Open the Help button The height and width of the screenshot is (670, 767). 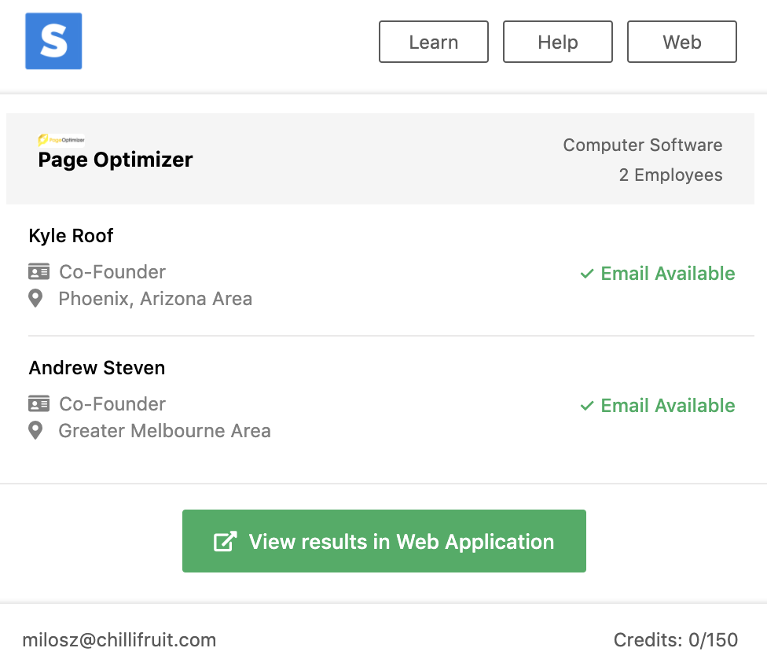[558, 42]
